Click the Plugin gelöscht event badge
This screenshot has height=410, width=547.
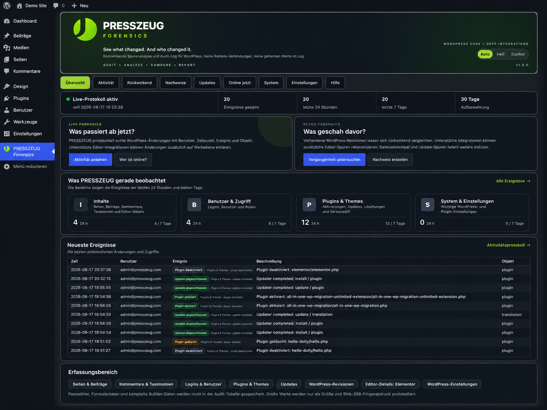(x=185, y=342)
